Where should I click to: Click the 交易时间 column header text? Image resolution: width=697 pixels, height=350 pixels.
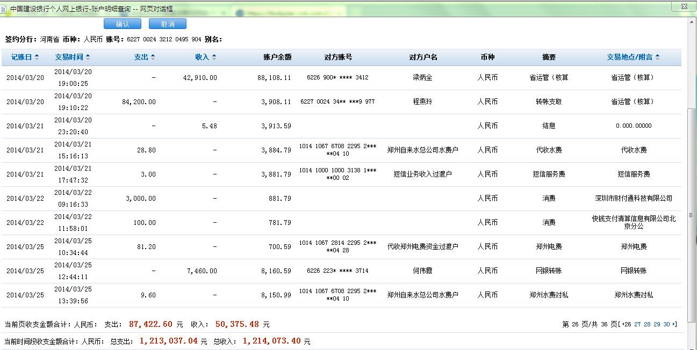point(69,57)
